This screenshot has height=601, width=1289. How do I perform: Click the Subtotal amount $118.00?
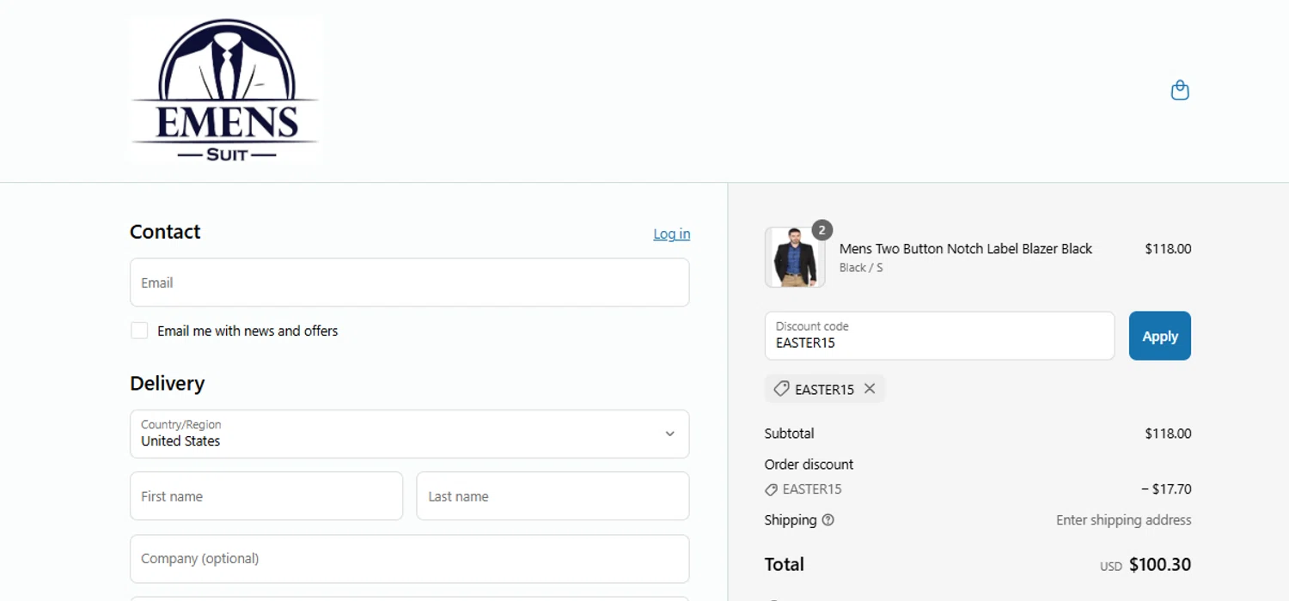click(1168, 434)
